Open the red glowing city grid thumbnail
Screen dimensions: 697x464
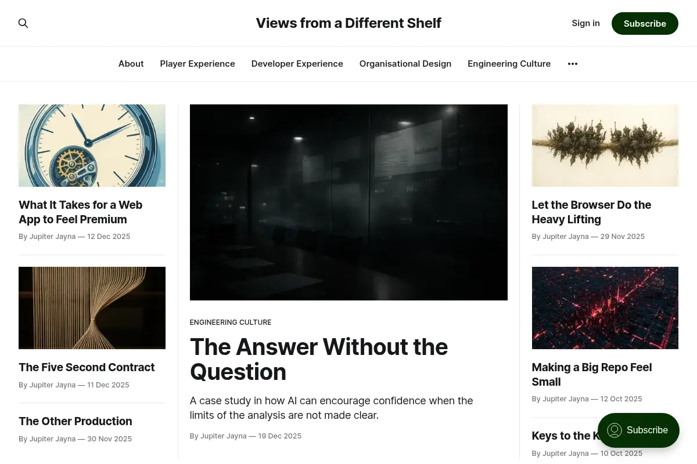[x=605, y=308]
